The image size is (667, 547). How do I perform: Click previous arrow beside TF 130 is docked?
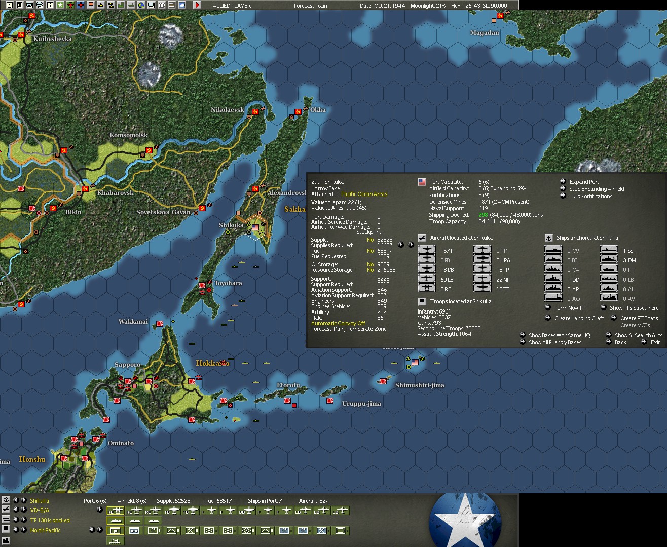[15, 520]
